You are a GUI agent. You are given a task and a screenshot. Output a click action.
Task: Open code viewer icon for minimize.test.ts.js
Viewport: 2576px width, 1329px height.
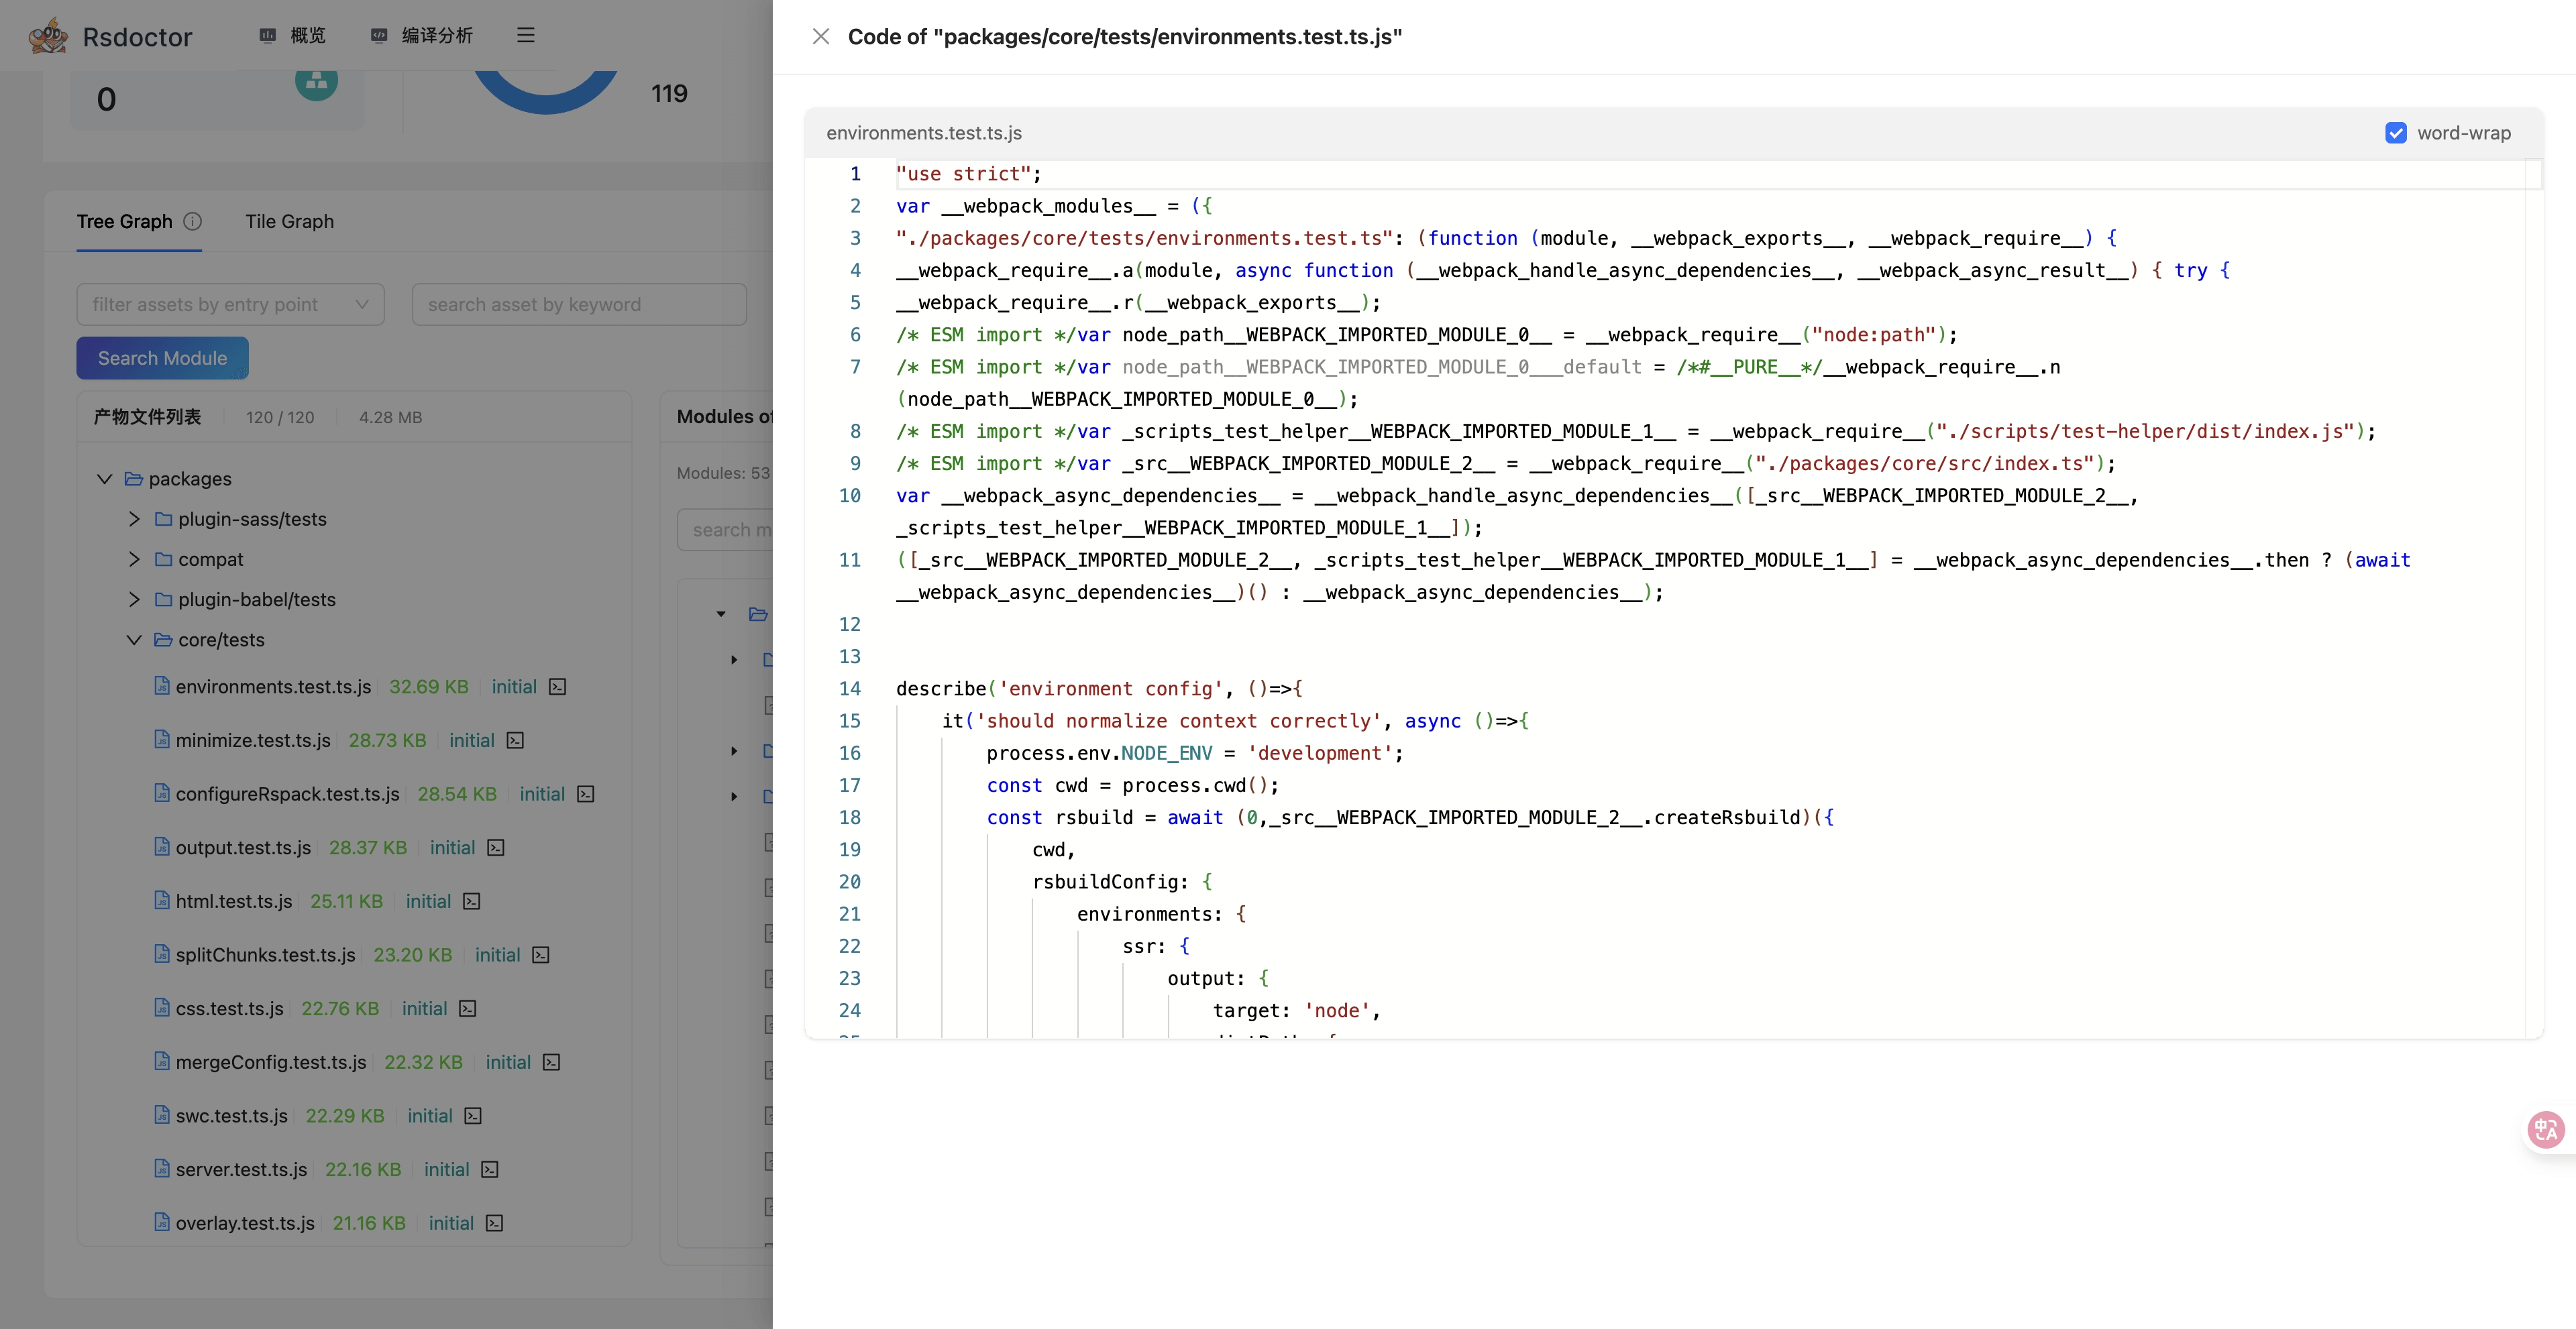point(516,740)
